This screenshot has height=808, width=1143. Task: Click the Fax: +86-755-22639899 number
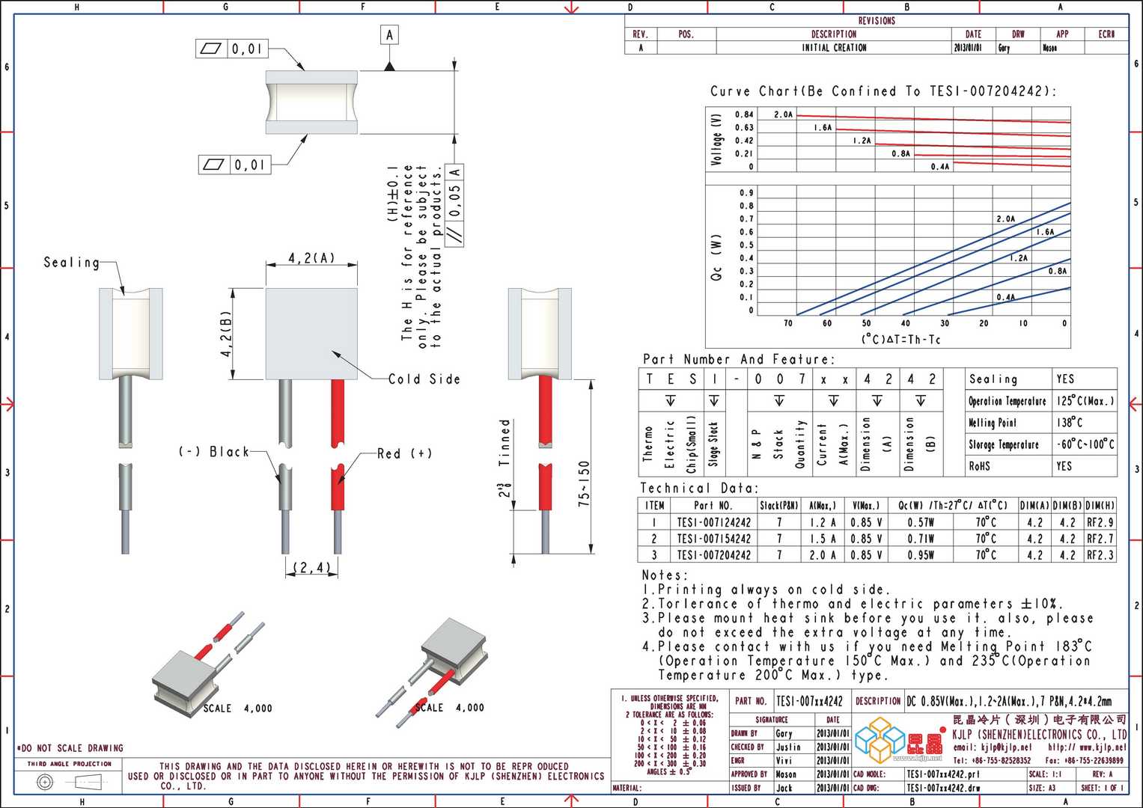coord(1084,760)
